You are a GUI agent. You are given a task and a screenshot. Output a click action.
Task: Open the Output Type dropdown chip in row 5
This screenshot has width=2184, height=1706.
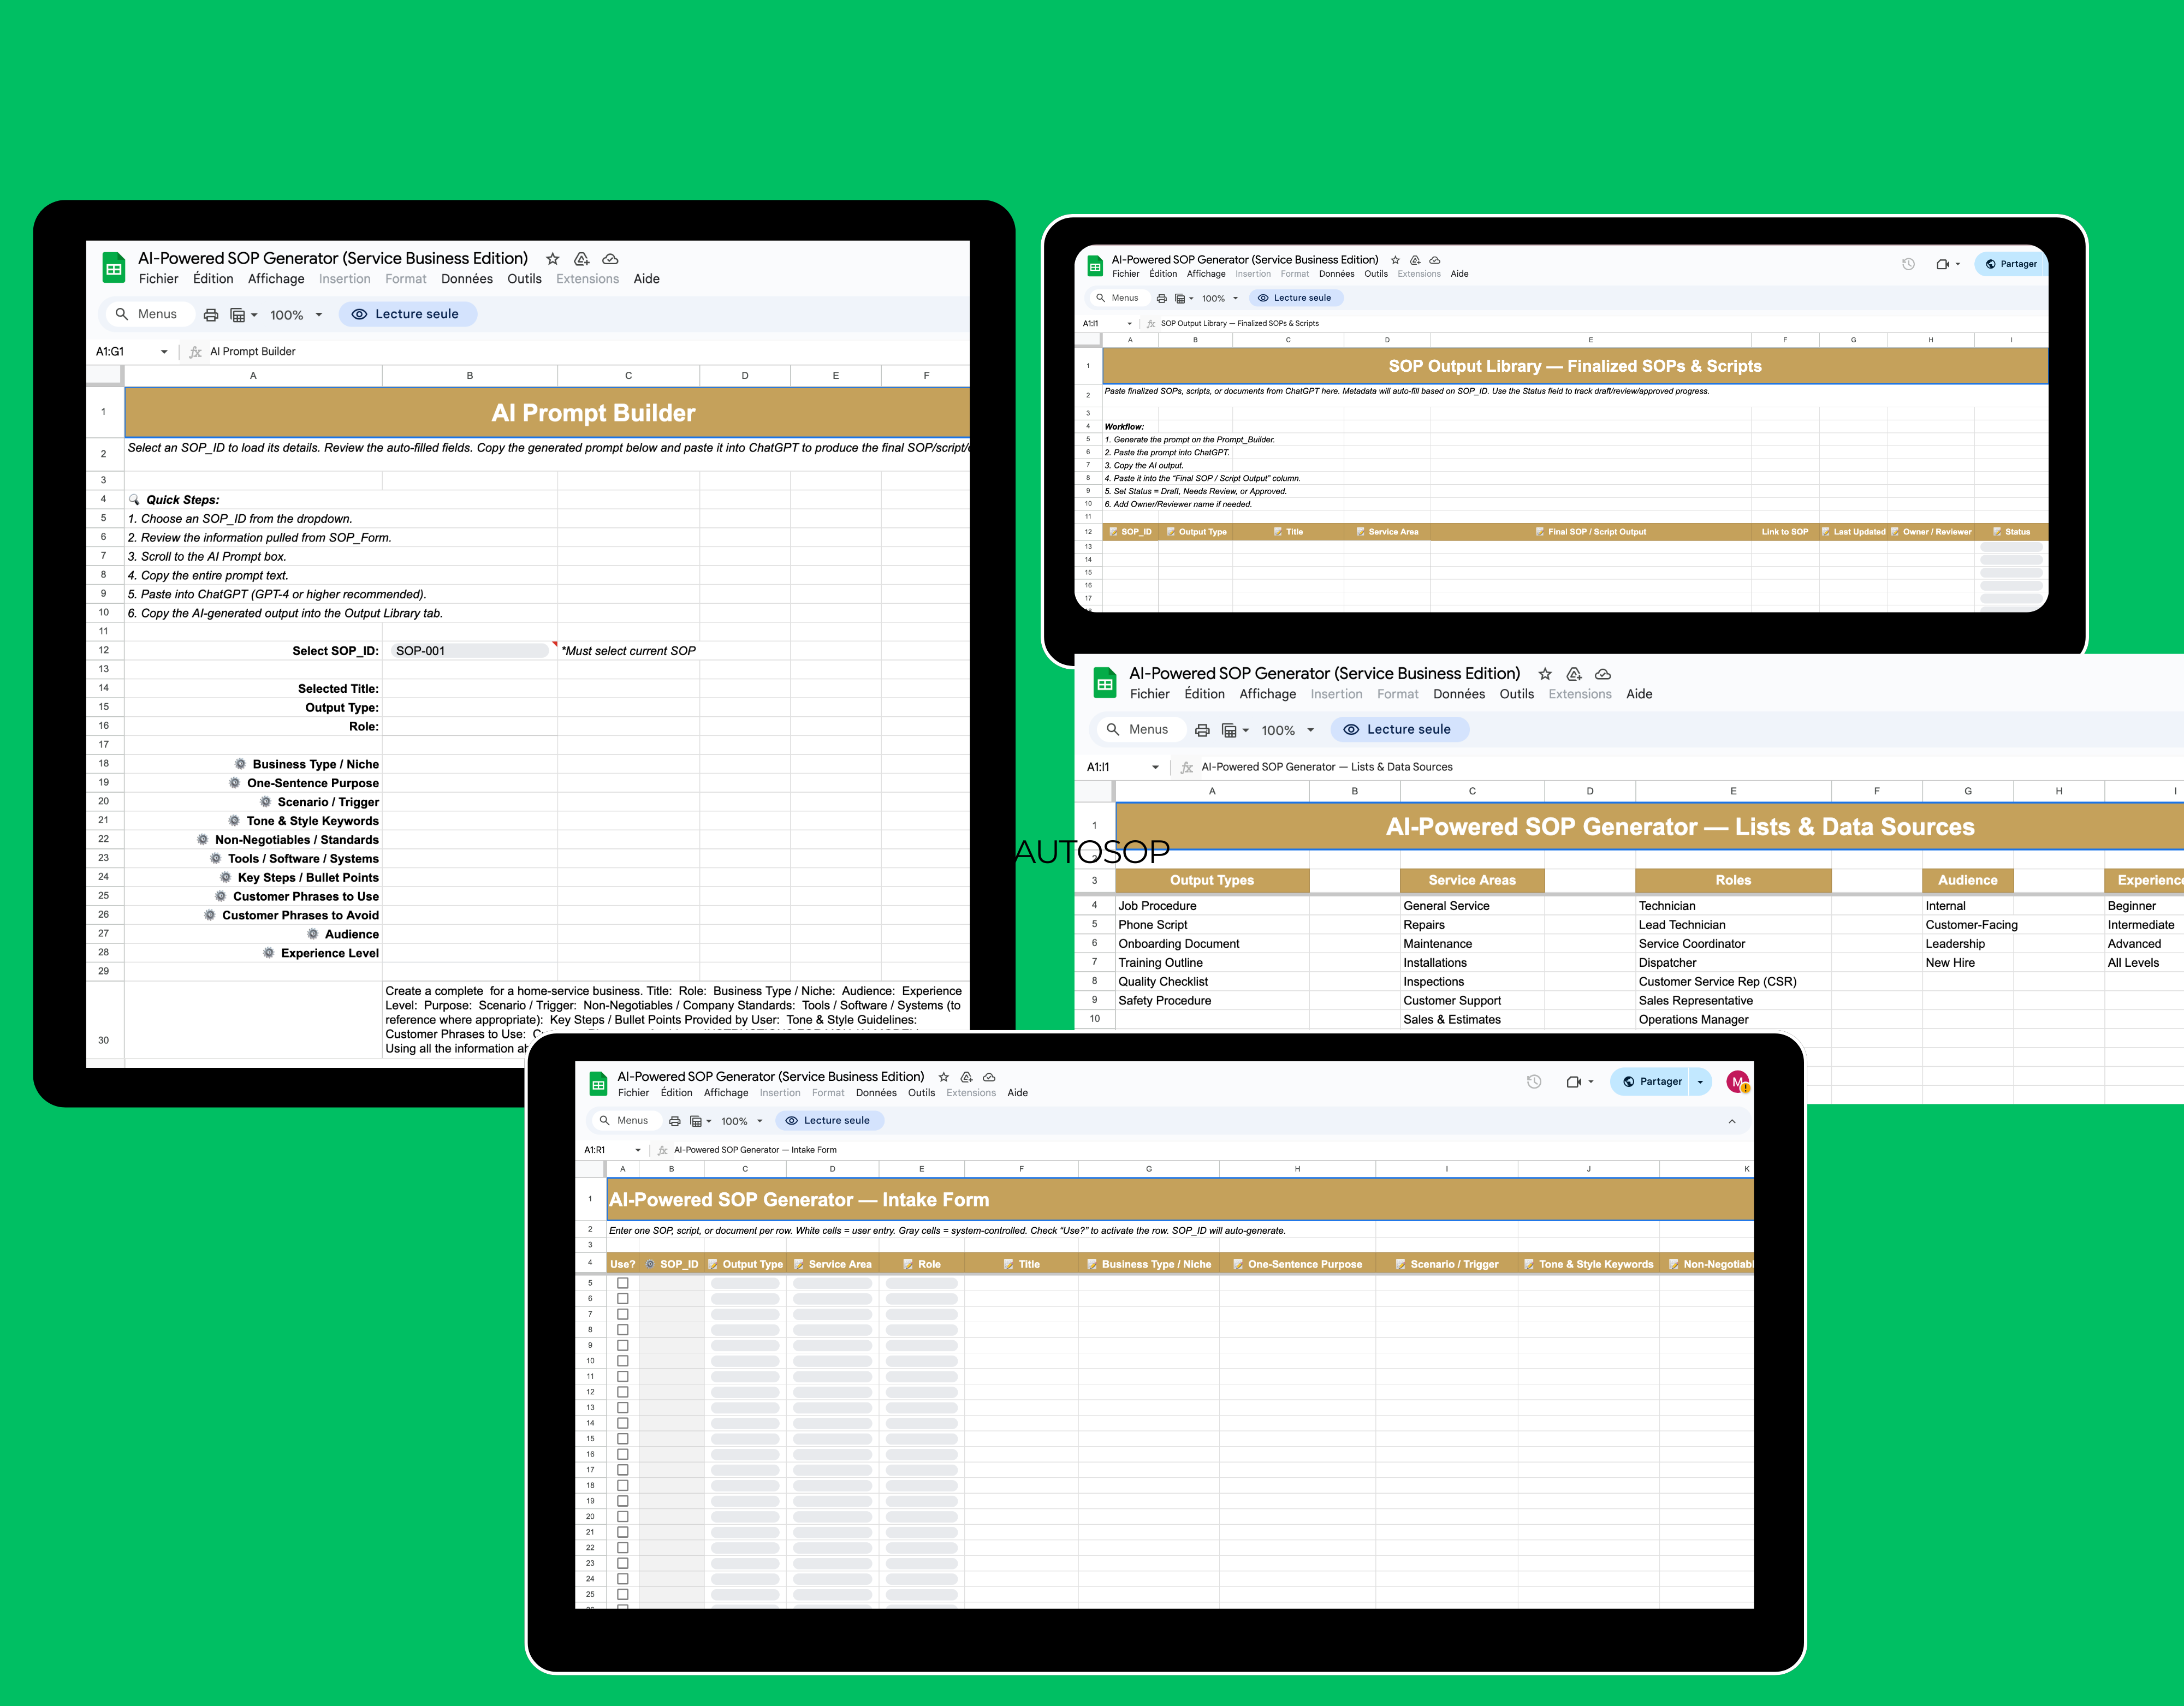[x=745, y=1283]
